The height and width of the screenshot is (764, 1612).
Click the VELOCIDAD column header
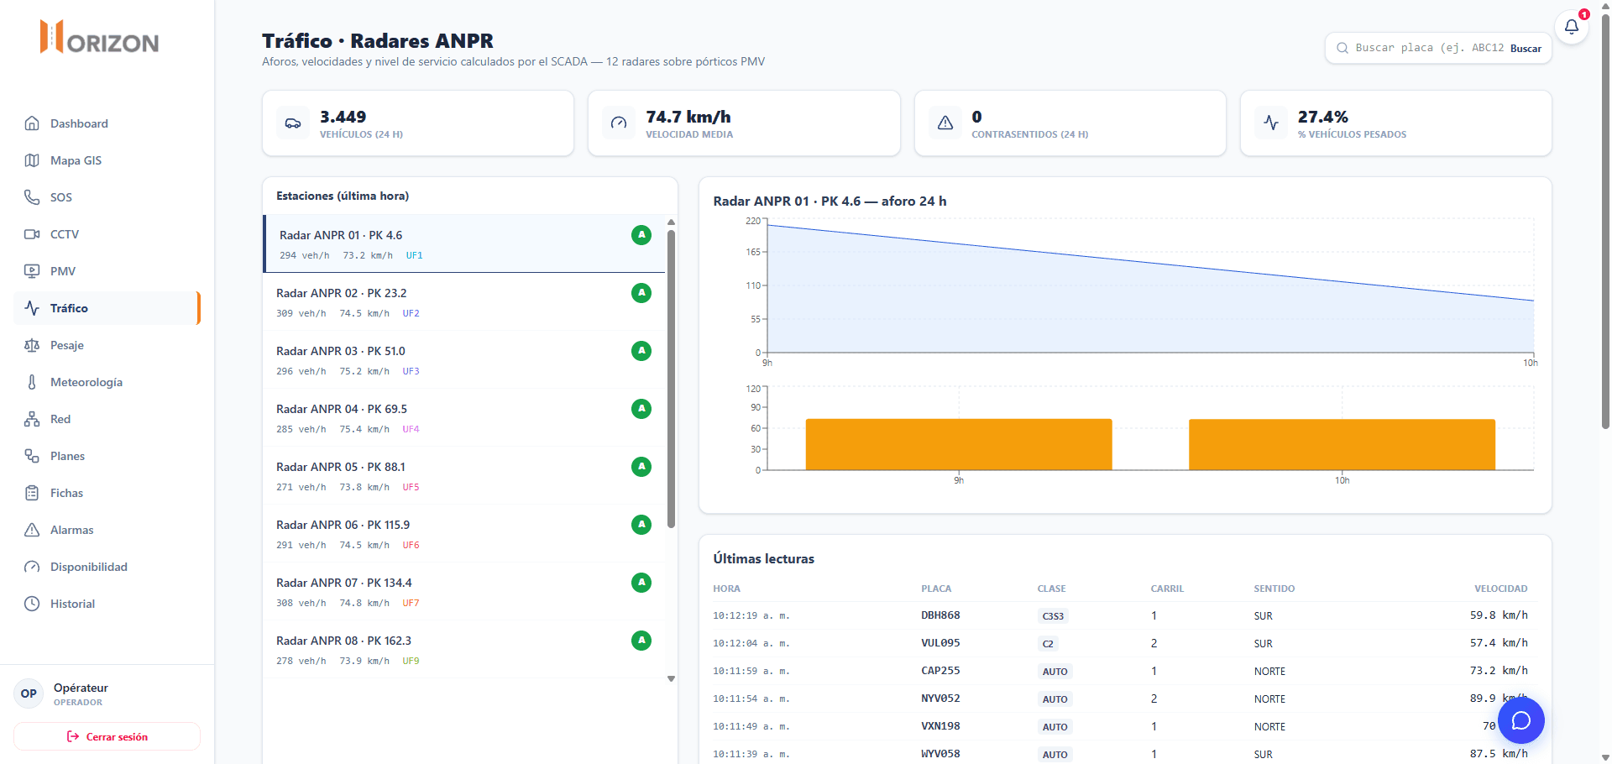coord(1500,589)
